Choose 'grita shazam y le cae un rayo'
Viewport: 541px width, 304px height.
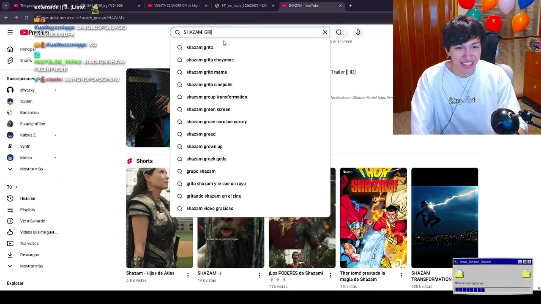point(250,184)
